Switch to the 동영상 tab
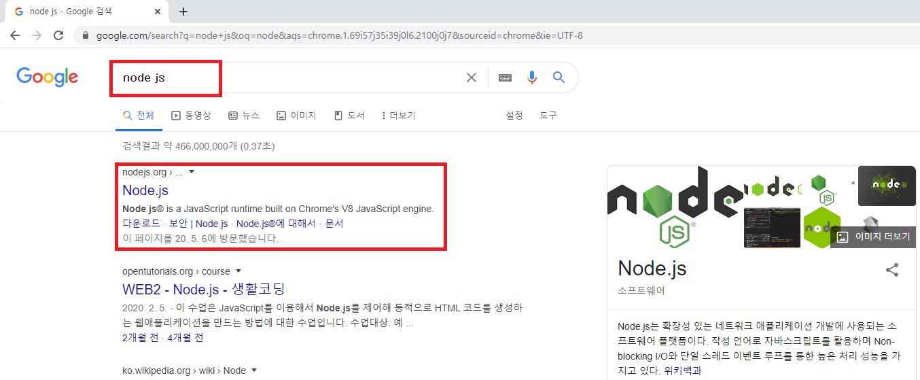 click(x=191, y=116)
